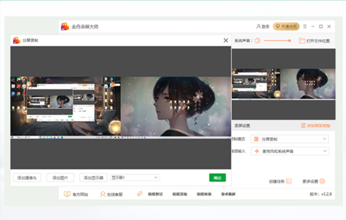346x220 pixels.
Task: Click the 版本 v3.2.8 version text
Action: tap(320, 194)
